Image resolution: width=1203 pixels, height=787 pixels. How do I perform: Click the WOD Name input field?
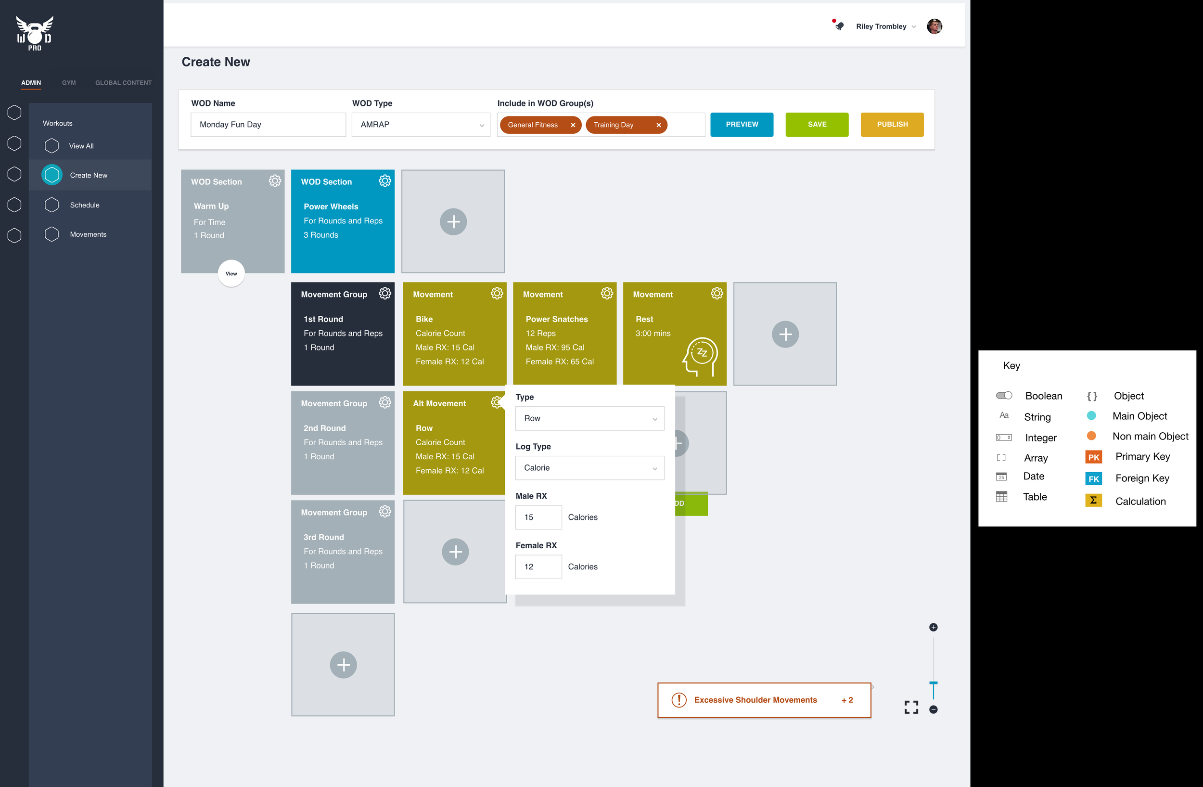tap(268, 125)
